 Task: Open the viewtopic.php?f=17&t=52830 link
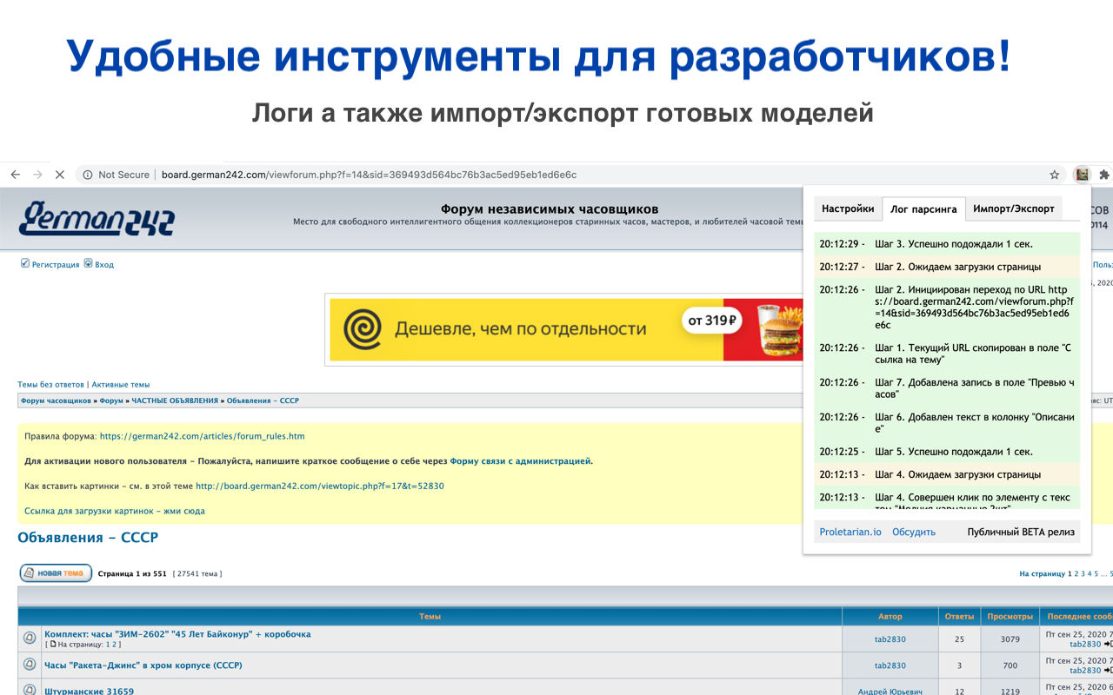click(x=320, y=486)
